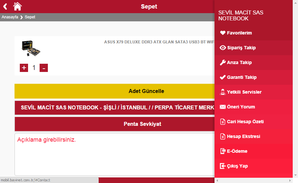Click the vertical scrollbar up arrow
Image resolution: width=298 pixels, height=183 pixels.
coord(295,2)
